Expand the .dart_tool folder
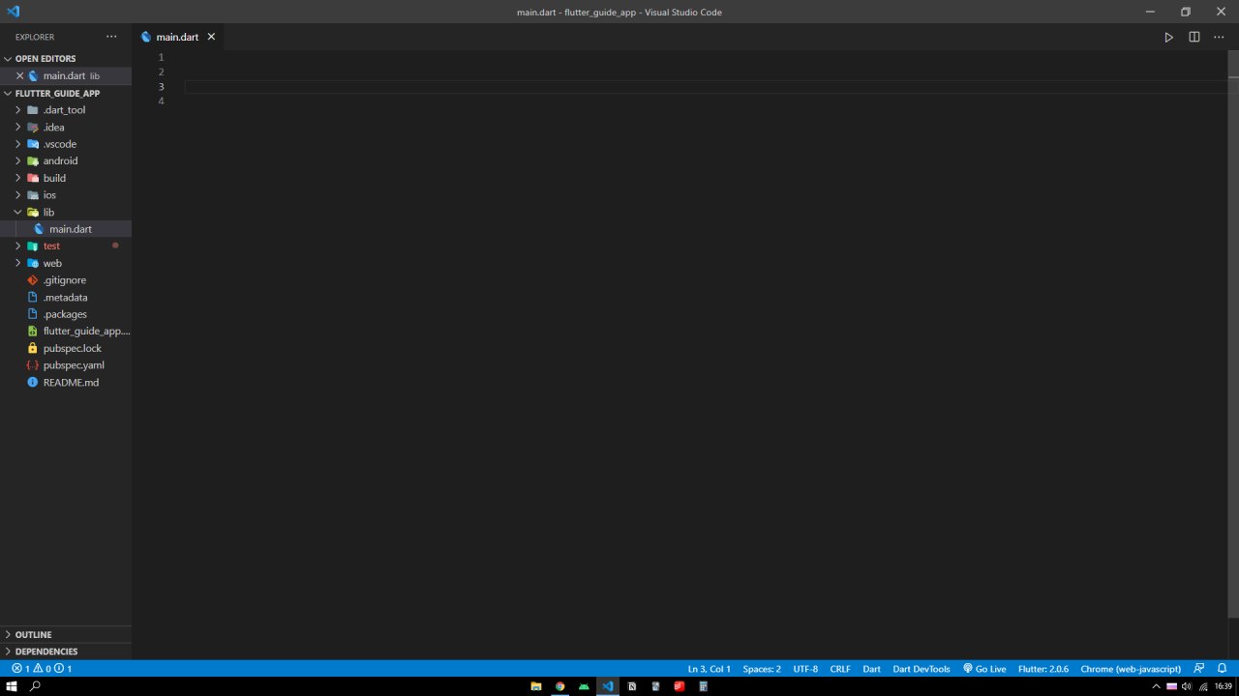This screenshot has width=1239, height=696. pyautogui.click(x=66, y=110)
